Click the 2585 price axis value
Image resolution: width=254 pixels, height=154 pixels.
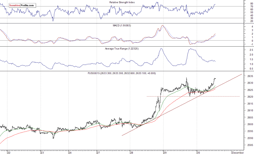(250, 145)
